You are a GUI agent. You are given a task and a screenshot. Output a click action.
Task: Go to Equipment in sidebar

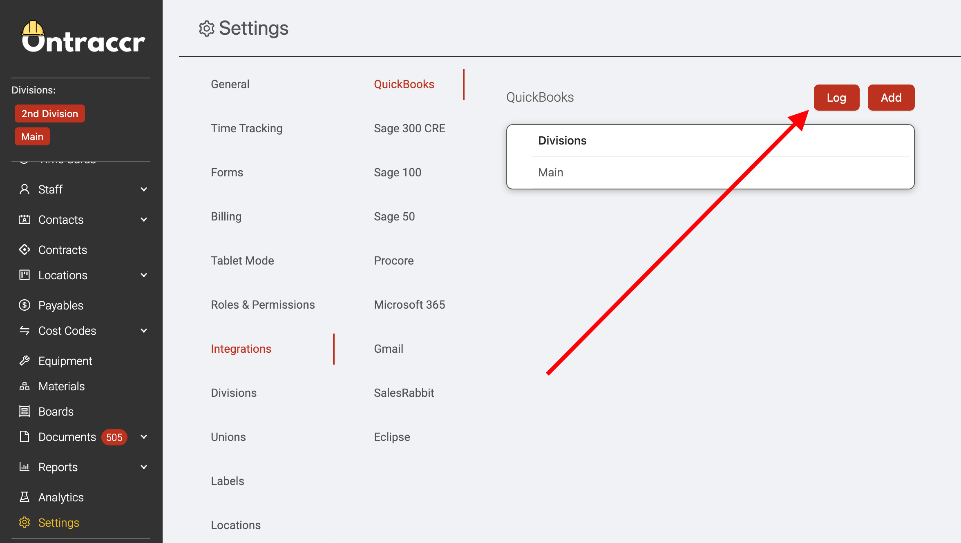(65, 361)
